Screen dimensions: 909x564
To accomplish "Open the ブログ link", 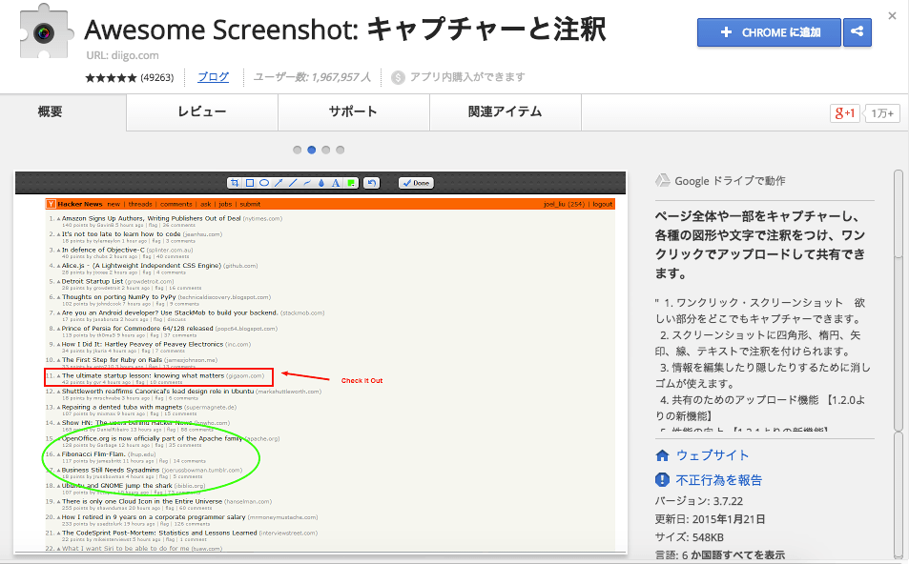I will point(214,77).
